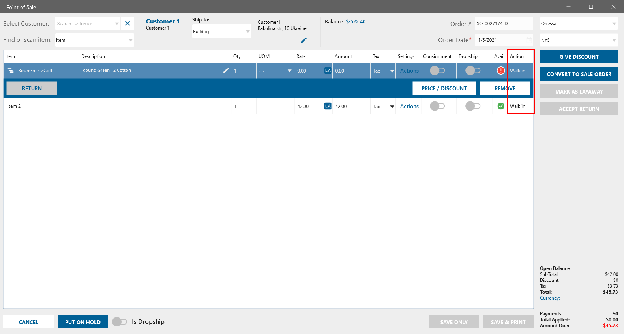Toggle Dropship for RounGree12Cott row
624x334 pixels.
[x=473, y=71]
